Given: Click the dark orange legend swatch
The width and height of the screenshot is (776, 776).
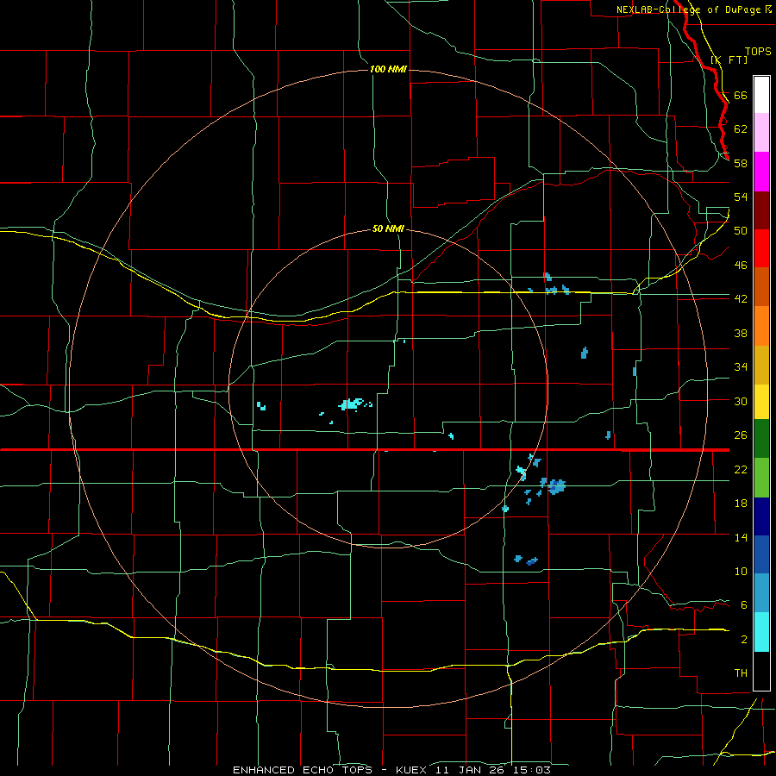Looking at the screenshot, I should coord(761,287).
